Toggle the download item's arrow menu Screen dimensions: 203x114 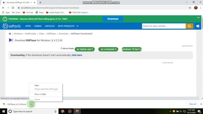[32, 104]
